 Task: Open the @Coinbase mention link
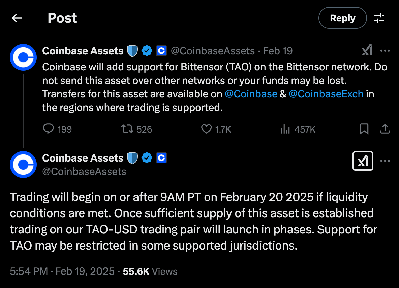(251, 94)
